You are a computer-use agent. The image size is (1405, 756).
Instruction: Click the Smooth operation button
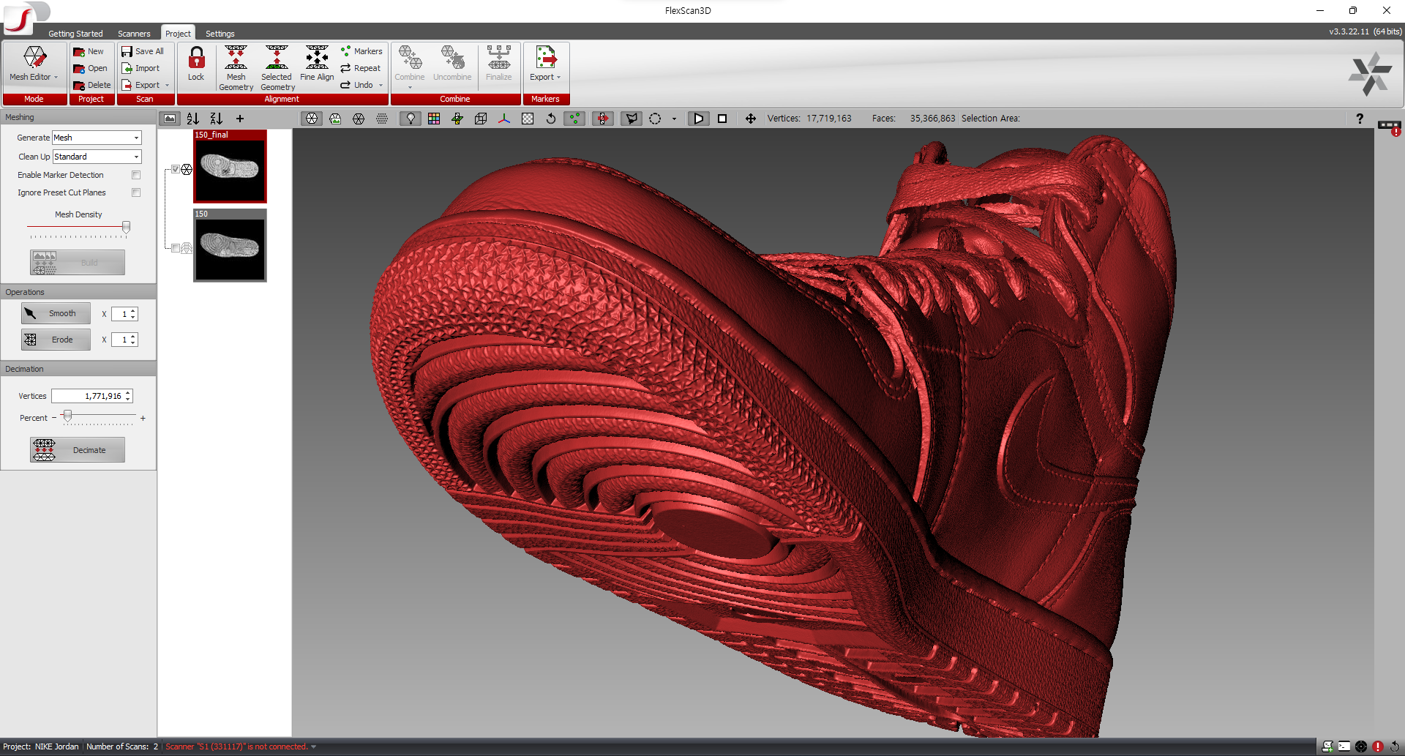pos(56,313)
